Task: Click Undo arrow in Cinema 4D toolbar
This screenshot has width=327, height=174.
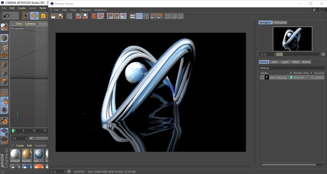Action: click(x=6, y=16)
